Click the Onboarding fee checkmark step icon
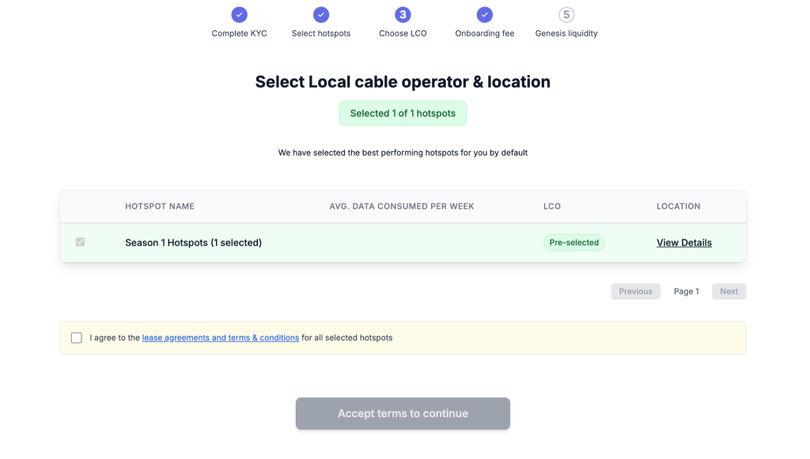This screenshot has width=810, height=459. pyautogui.click(x=485, y=14)
